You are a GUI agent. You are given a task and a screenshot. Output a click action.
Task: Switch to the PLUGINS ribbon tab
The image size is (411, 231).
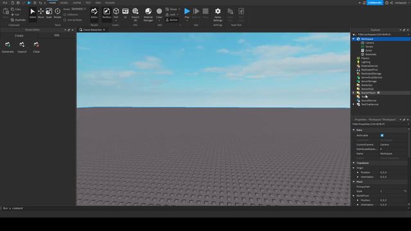click(110, 3)
